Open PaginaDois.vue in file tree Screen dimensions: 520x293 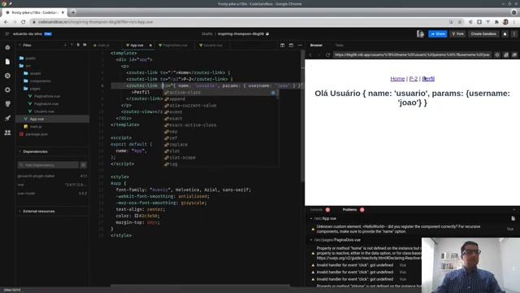pyautogui.click(x=47, y=96)
